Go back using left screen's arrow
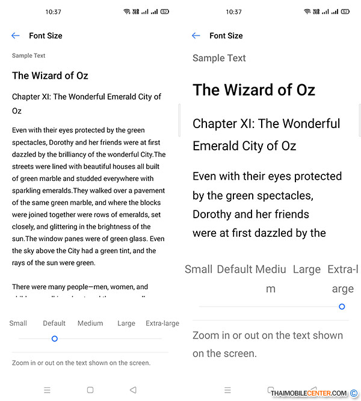The width and height of the screenshot is (361, 401). (16, 35)
